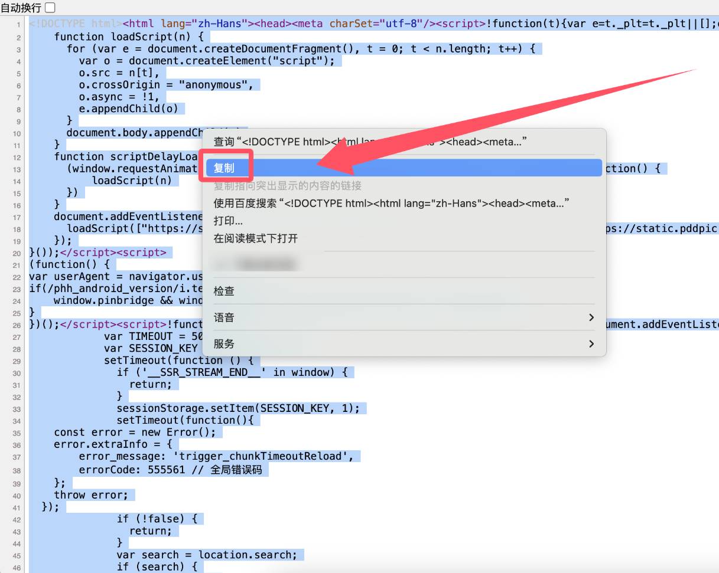Click the 'error.extraInfo = {' line
This screenshot has height=573, width=719.
tap(113, 444)
